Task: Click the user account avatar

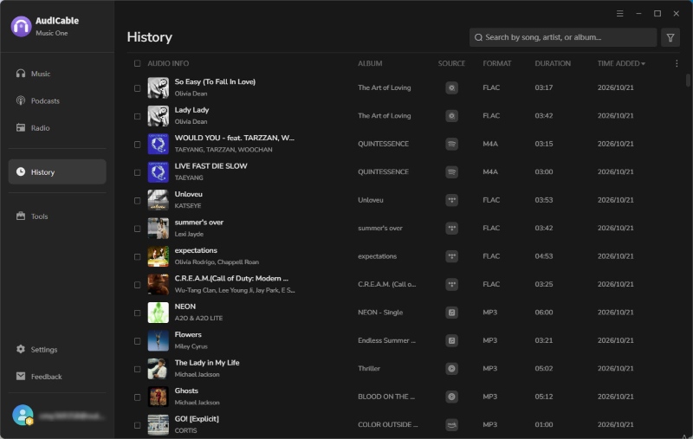Action: point(23,416)
